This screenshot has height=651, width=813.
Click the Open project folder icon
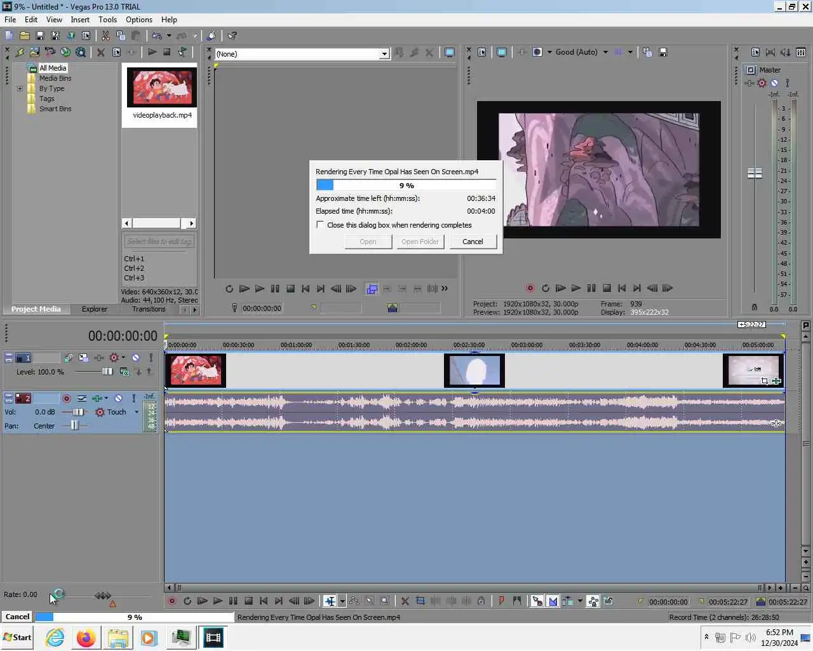[x=24, y=36]
